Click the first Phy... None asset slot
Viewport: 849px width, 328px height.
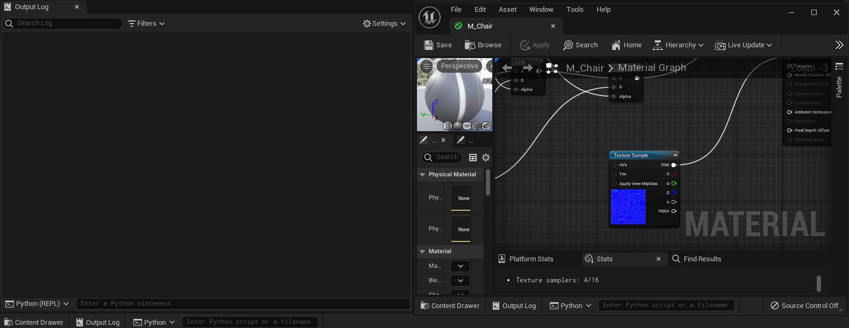(x=461, y=198)
